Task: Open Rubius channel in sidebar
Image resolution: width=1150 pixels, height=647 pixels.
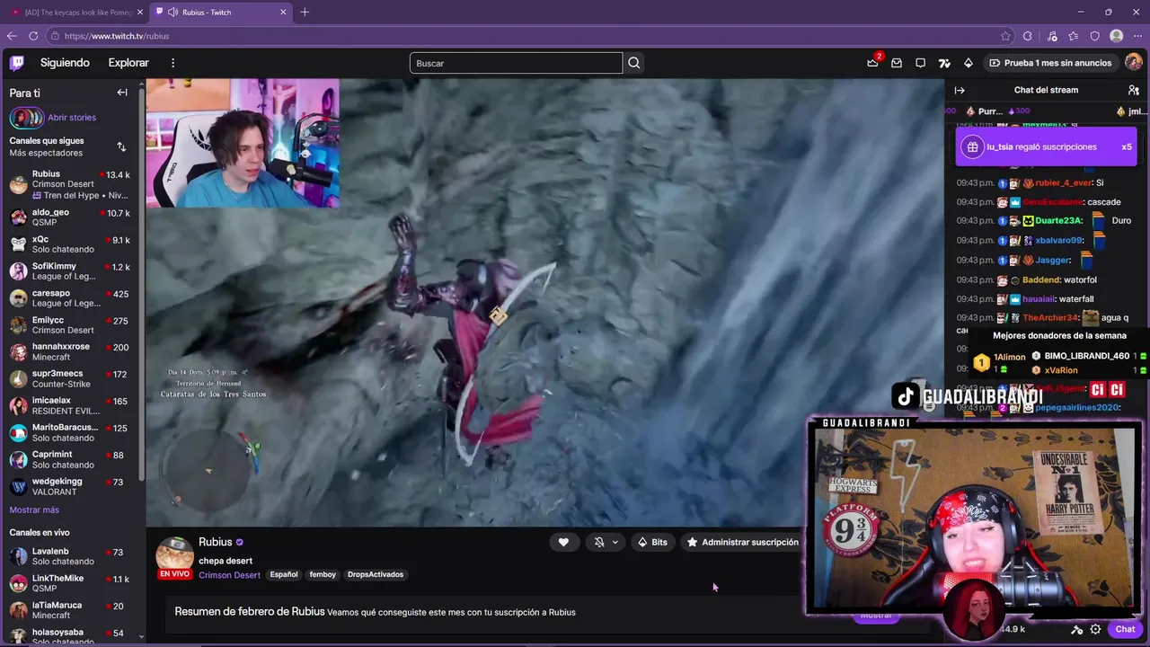Action: (70, 184)
